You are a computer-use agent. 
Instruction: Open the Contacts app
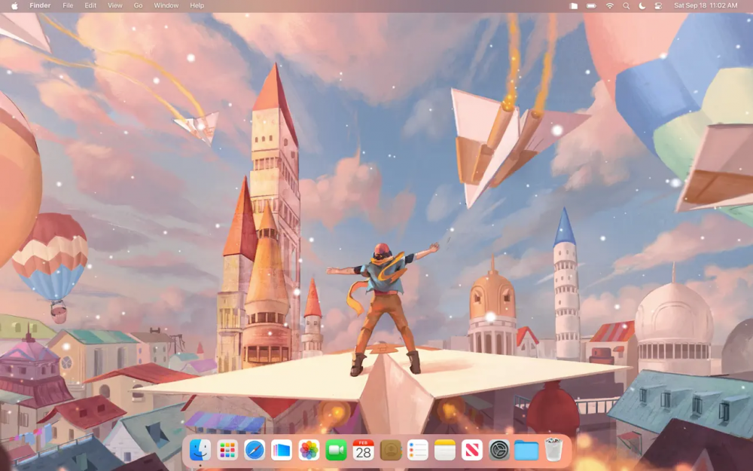click(389, 451)
